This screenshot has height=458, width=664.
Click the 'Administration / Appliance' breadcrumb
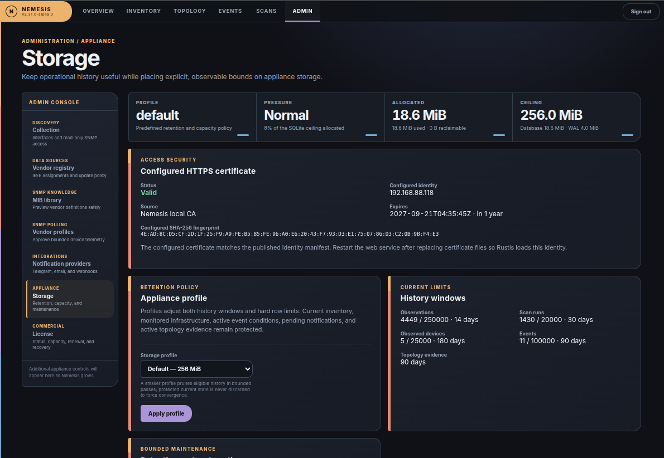point(68,41)
